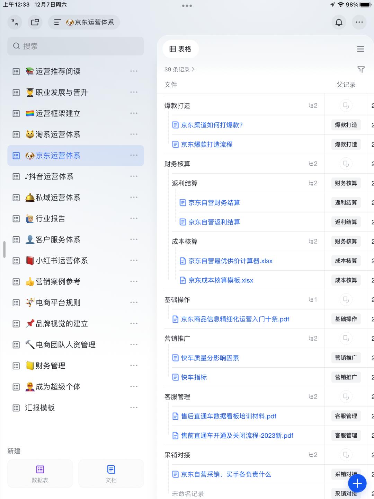
Task: Select 返利结算 parent tag of 京东自营财务结算
Action: click(x=346, y=203)
